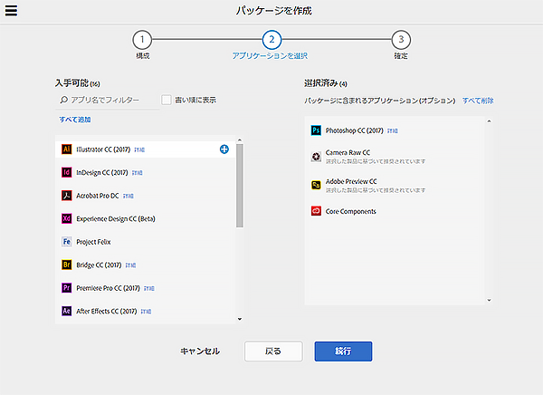Focus the アプリ名でフィルター search field
The height and width of the screenshot is (395, 543).
coord(108,101)
